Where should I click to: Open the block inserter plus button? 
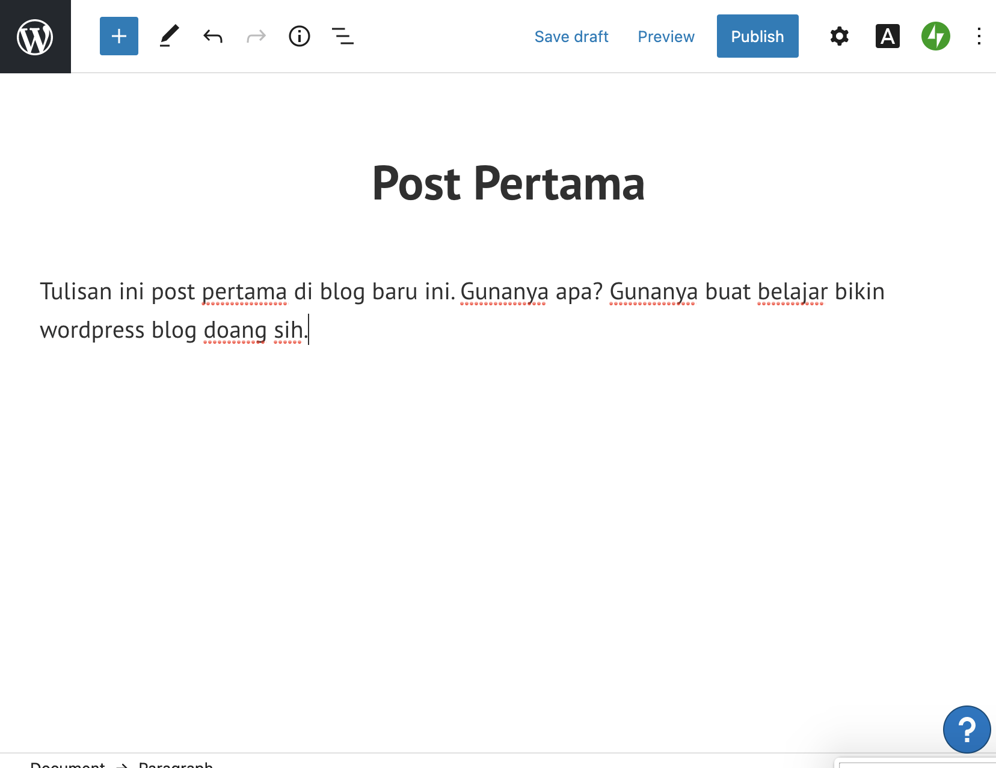coord(119,36)
